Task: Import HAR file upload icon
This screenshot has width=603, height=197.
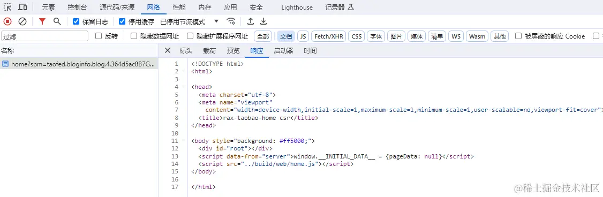Action: click(250, 21)
